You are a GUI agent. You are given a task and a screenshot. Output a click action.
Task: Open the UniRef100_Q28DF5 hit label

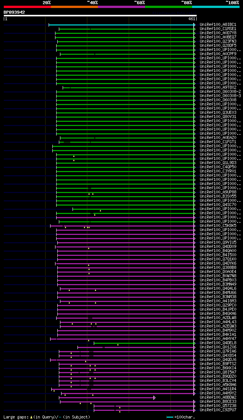218,46
